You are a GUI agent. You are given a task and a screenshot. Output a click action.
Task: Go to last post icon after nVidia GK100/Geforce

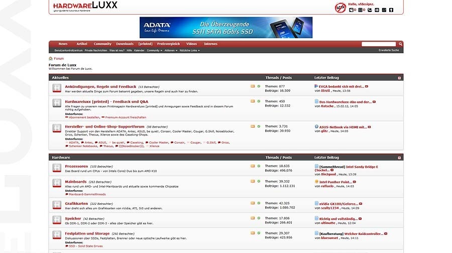tap(361, 204)
